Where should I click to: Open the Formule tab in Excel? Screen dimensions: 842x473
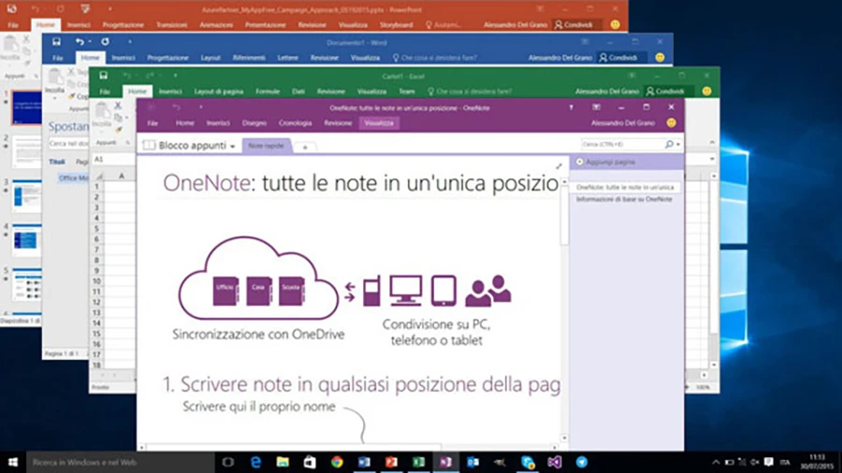tap(269, 92)
